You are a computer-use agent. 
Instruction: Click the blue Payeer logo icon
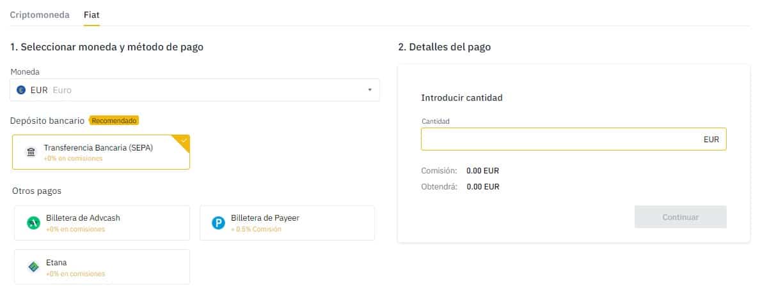pyautogui.click(x=219, y=223)
